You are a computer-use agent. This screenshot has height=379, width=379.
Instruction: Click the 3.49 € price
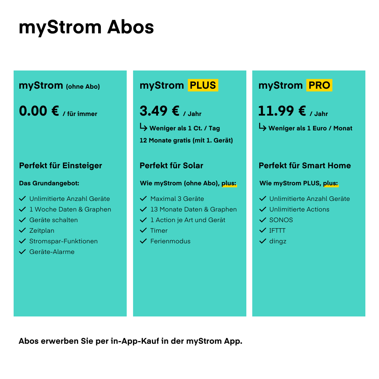(x=160, y=111)
